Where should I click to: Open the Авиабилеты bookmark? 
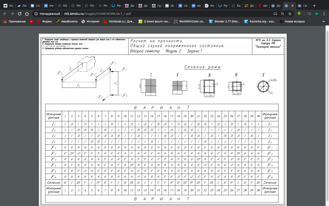point(67,21)
